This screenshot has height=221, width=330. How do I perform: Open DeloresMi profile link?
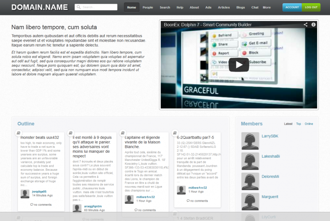click(x=270, y=177)
